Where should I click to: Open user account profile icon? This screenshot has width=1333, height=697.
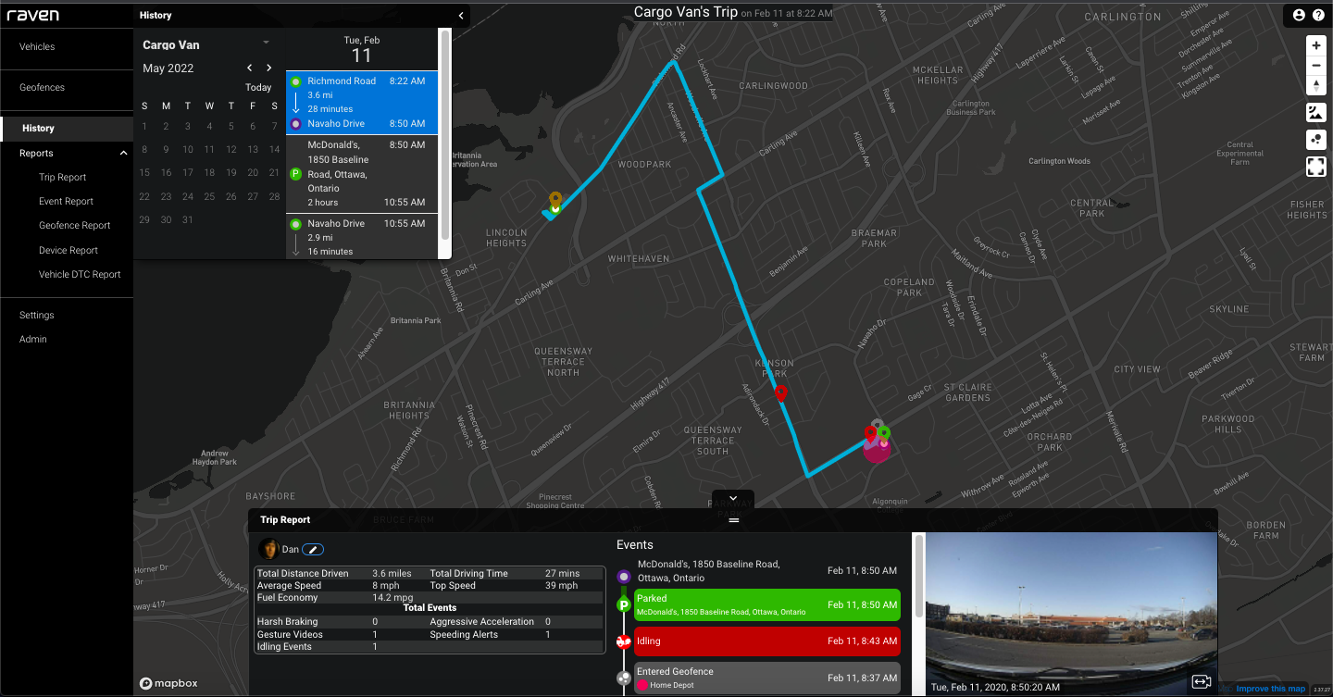1299,15
